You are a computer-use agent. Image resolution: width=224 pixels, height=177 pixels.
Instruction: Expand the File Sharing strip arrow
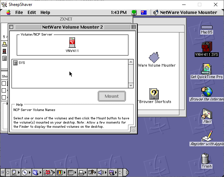tap(40, 172)
